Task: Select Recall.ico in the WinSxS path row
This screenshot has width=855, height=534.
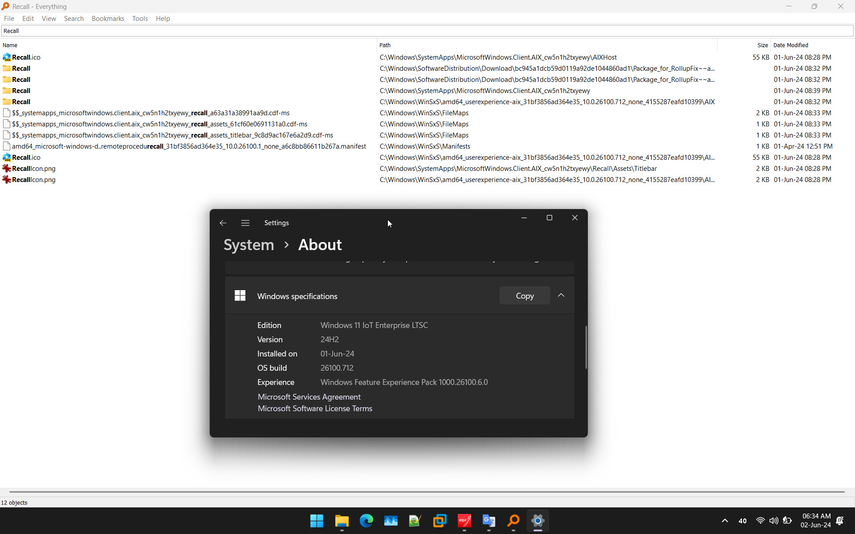Action: pos(26,158)
